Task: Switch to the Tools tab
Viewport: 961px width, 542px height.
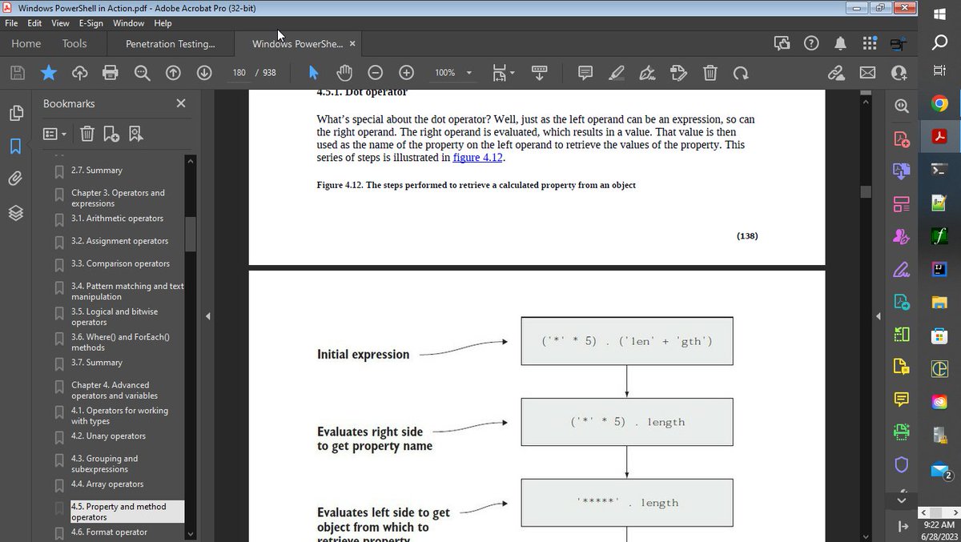Action: [x=74, y=43]
